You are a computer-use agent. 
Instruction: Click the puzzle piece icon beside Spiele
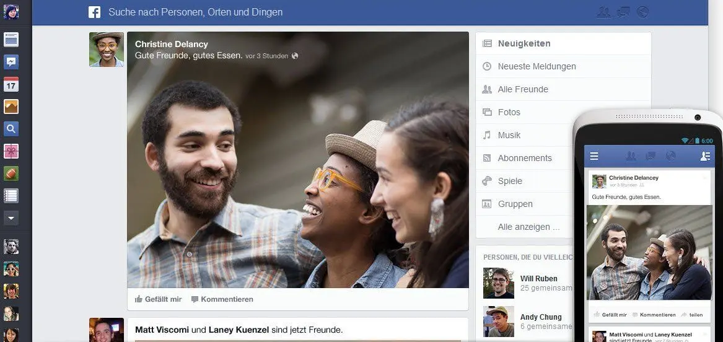pos(487,181)
